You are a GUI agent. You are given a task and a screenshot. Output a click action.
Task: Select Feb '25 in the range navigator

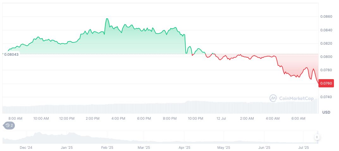coord(107,148)
